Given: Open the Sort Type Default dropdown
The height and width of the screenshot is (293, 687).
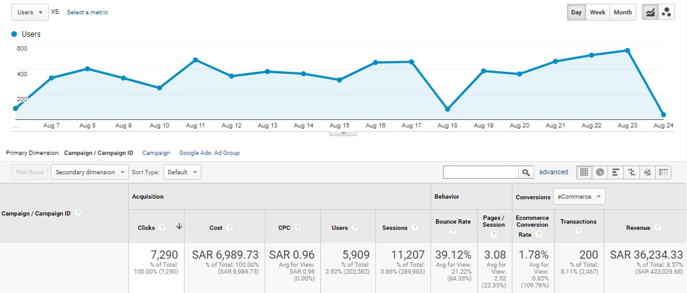Looking at the screenshot, I should pos(182,172).
